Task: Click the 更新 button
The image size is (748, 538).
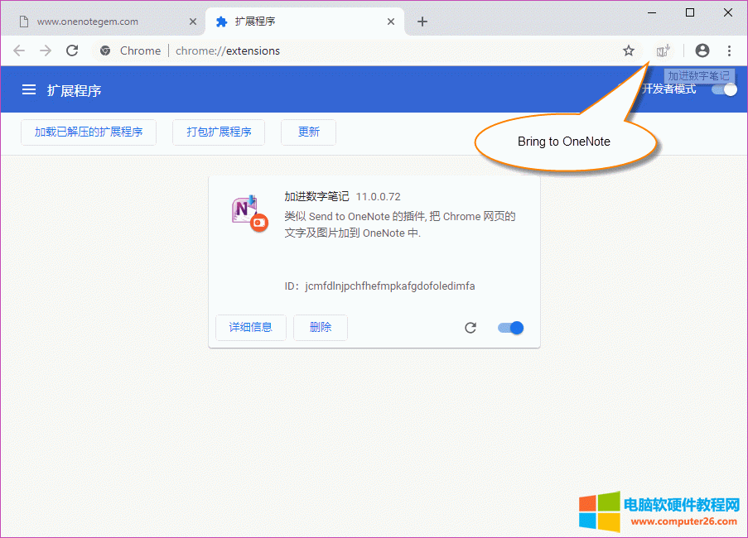Action: pos(308,132)
